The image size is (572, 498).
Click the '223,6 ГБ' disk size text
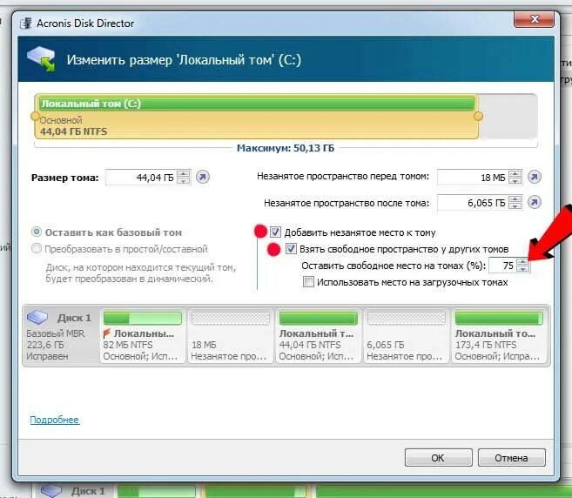pyautogui.click(x=45, y=345)
